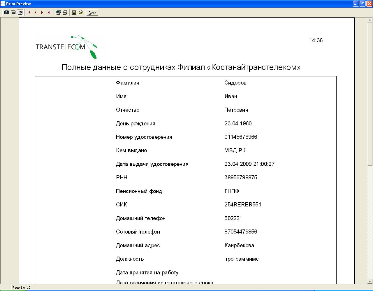This screenshot has height=291, width=373.
Task: Click the Print Preview title bar icon
Action: 3,4
